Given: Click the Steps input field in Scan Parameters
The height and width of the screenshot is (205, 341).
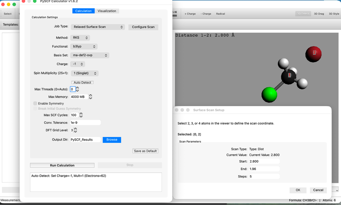Looking at the screenshot, I should pyautogui.click(x=264, y=176).
